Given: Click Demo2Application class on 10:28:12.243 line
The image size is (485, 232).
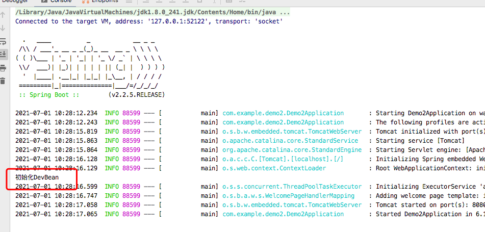Looking at the screenshot, I should 283,122.
